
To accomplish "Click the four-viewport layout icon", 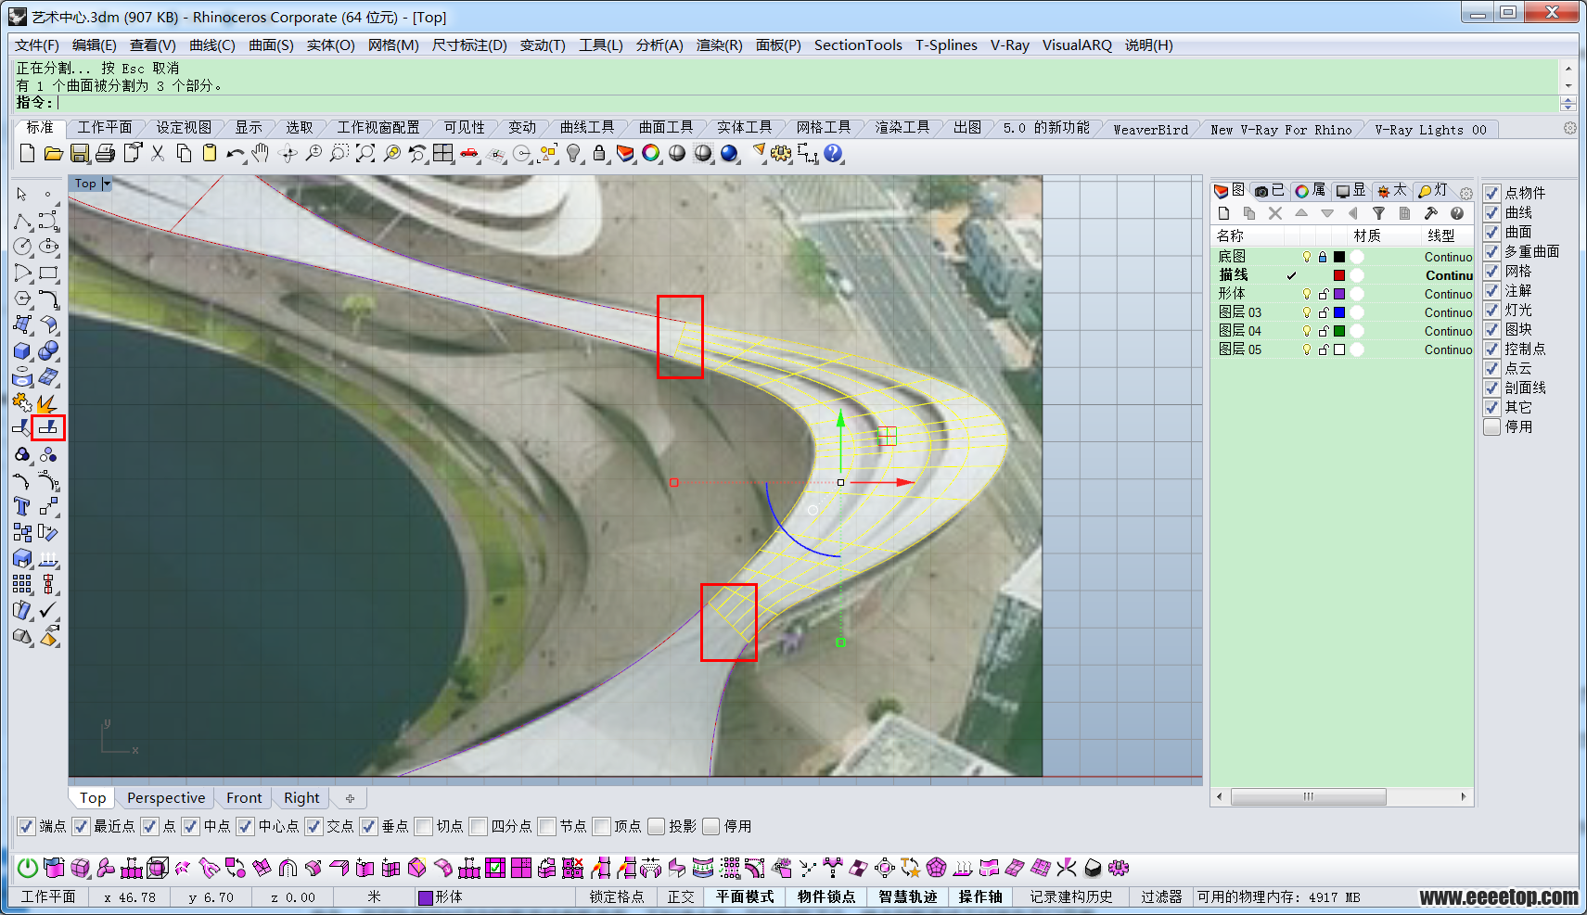I will point(443,153).
